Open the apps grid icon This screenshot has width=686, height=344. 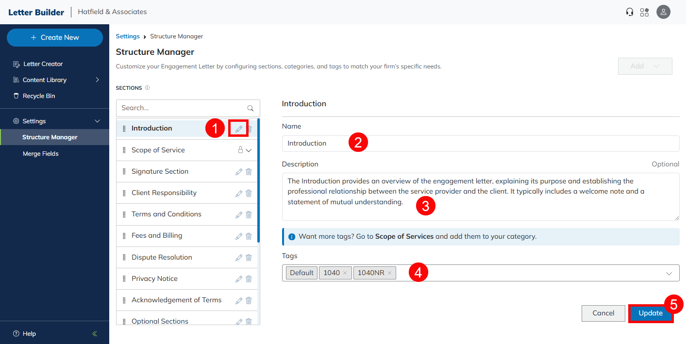(x=644, y=12)
